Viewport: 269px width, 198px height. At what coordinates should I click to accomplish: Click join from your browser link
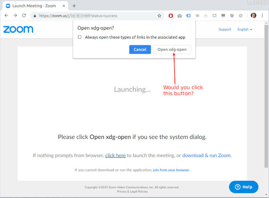[171, 170]
